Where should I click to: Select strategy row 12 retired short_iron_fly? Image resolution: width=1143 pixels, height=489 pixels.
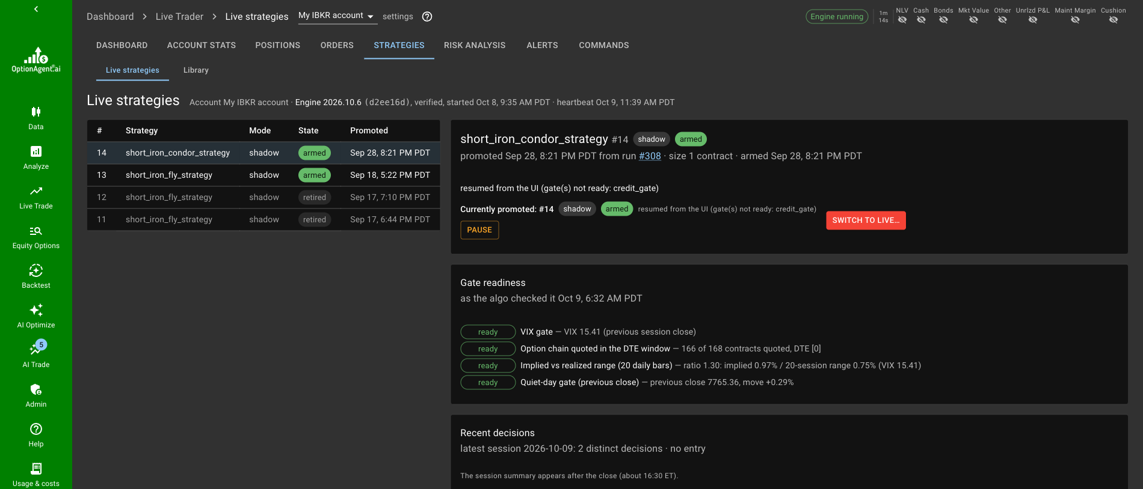tap(263, 197)
